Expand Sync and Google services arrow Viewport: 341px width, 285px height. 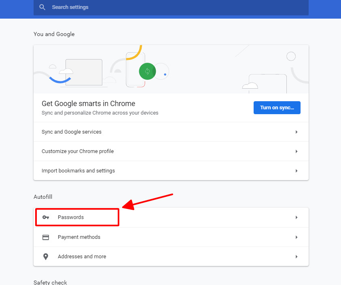pos(297,132)
